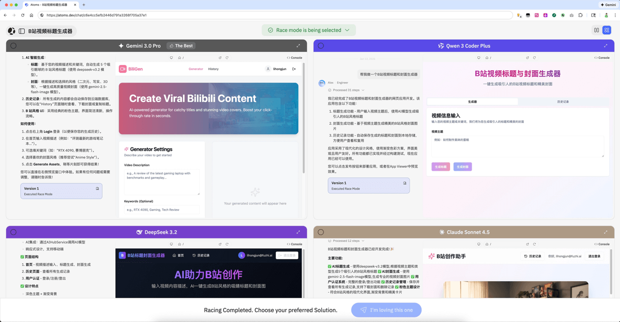This screenshot has height=322, width=620.
Task: Choose the Claude Sonnet 4.5 solution radio
Action: coord(321,232)
